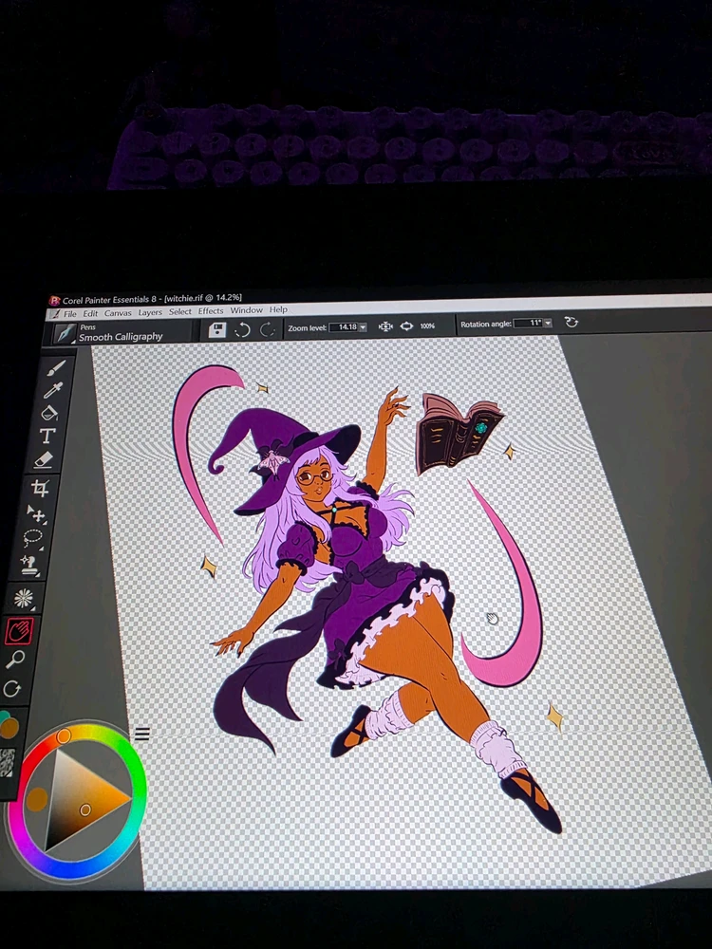Open the paper texture selector
Image resolution: width=712 pixels, height=949 pixels.
tap(6, 763)
